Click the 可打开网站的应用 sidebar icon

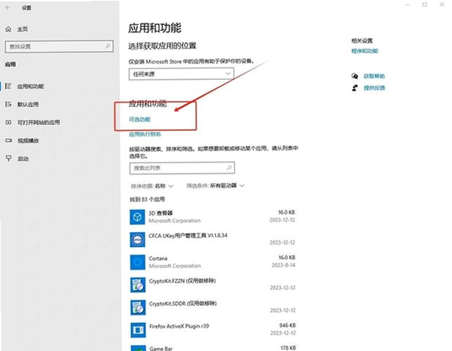pyautogui.click(x=8, y=122)
